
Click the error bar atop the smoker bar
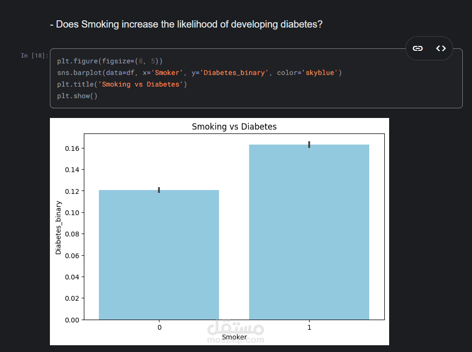[309, 144]
